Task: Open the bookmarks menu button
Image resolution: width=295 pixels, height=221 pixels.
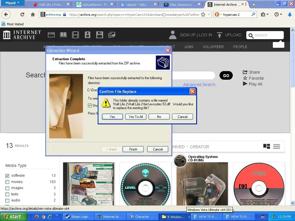Action: pos(264,14)
